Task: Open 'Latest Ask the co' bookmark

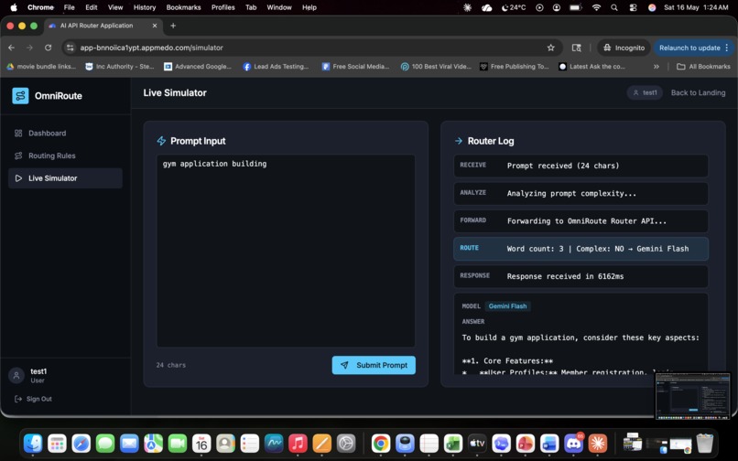Action: (592, 67)
